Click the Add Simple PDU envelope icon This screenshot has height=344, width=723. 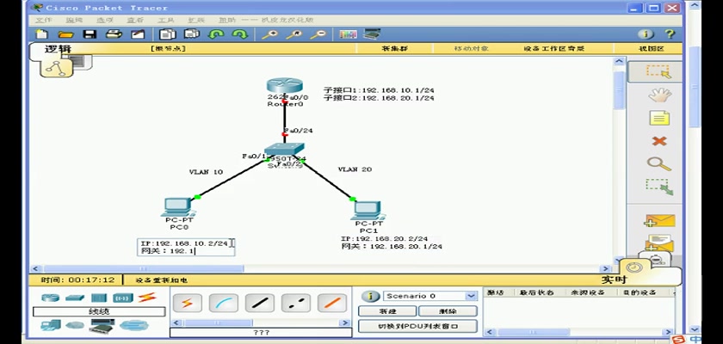(x=659, y=221)
